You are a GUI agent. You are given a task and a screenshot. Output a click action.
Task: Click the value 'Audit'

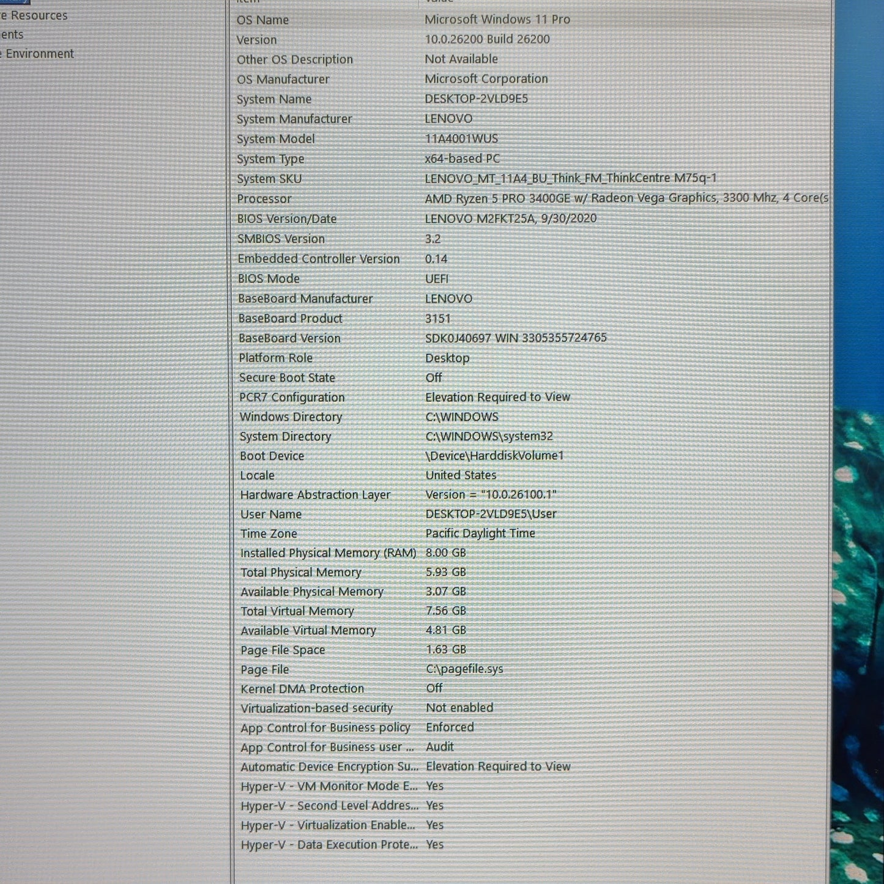440,747
